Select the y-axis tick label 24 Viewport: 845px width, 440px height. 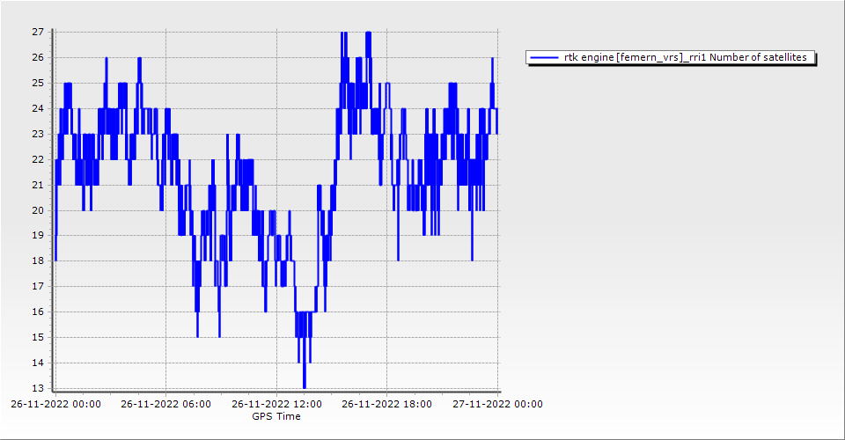tap(38, 108)
